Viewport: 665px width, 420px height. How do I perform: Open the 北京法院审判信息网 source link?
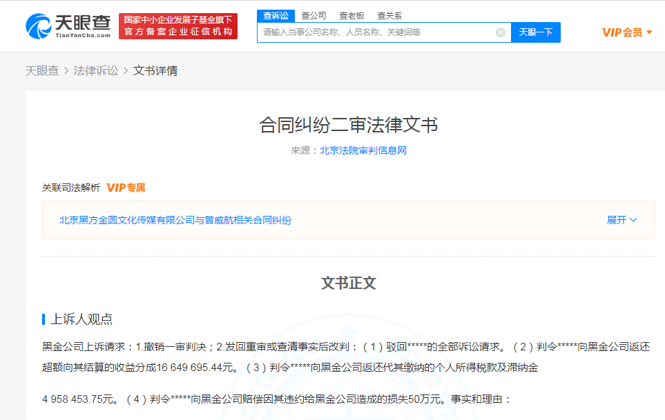363,150
